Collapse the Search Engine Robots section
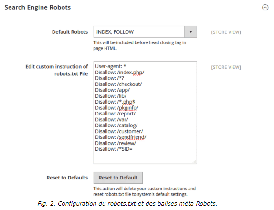This screenshot has width=274, height=210. pyautogui.click(x=265, y=8)
